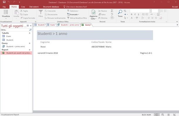Click Rimuovi ordinamento
179x116 pixels.
pyautogui.click(x=55, y=18)
